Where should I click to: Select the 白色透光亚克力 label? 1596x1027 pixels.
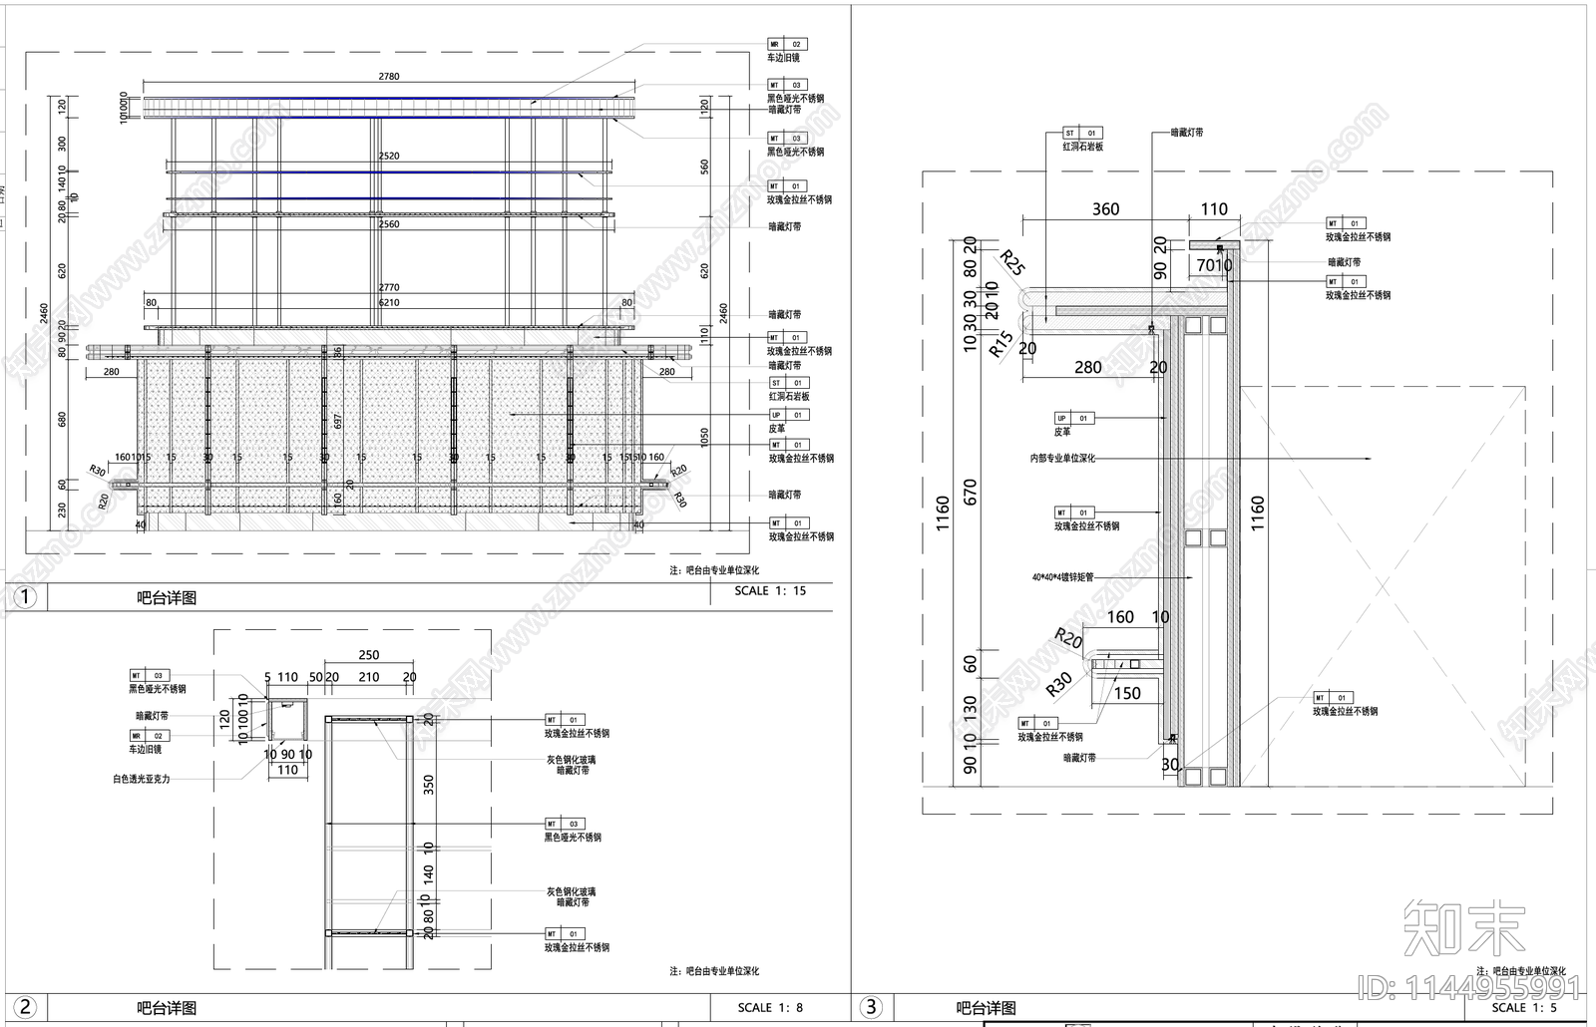click(141, 779)
